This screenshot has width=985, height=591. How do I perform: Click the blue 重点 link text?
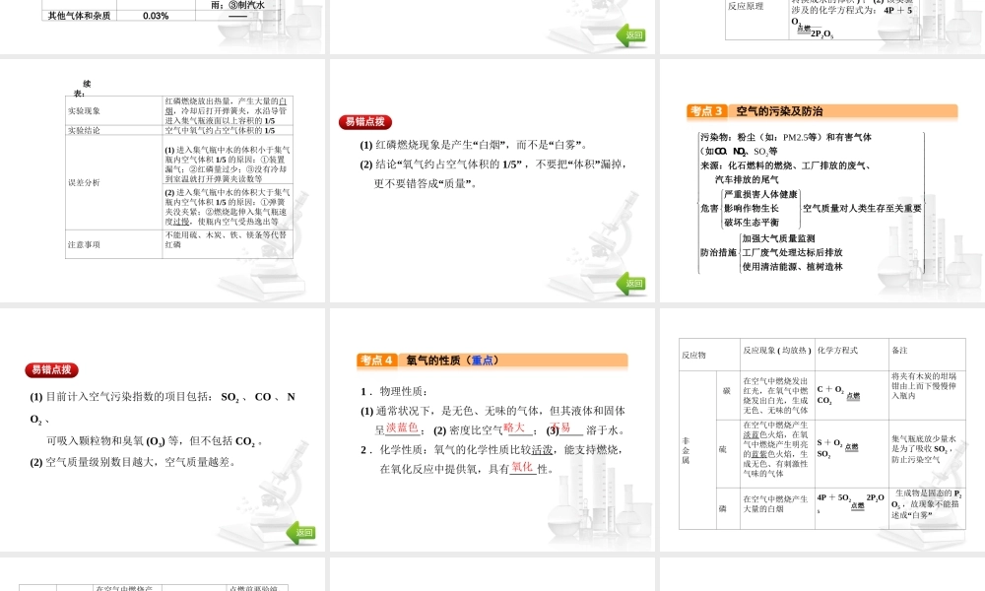(x=482, y=360)
